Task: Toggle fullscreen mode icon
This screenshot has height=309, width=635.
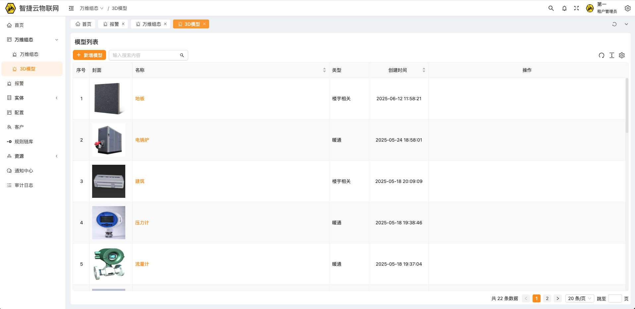Action: point(577,8)
